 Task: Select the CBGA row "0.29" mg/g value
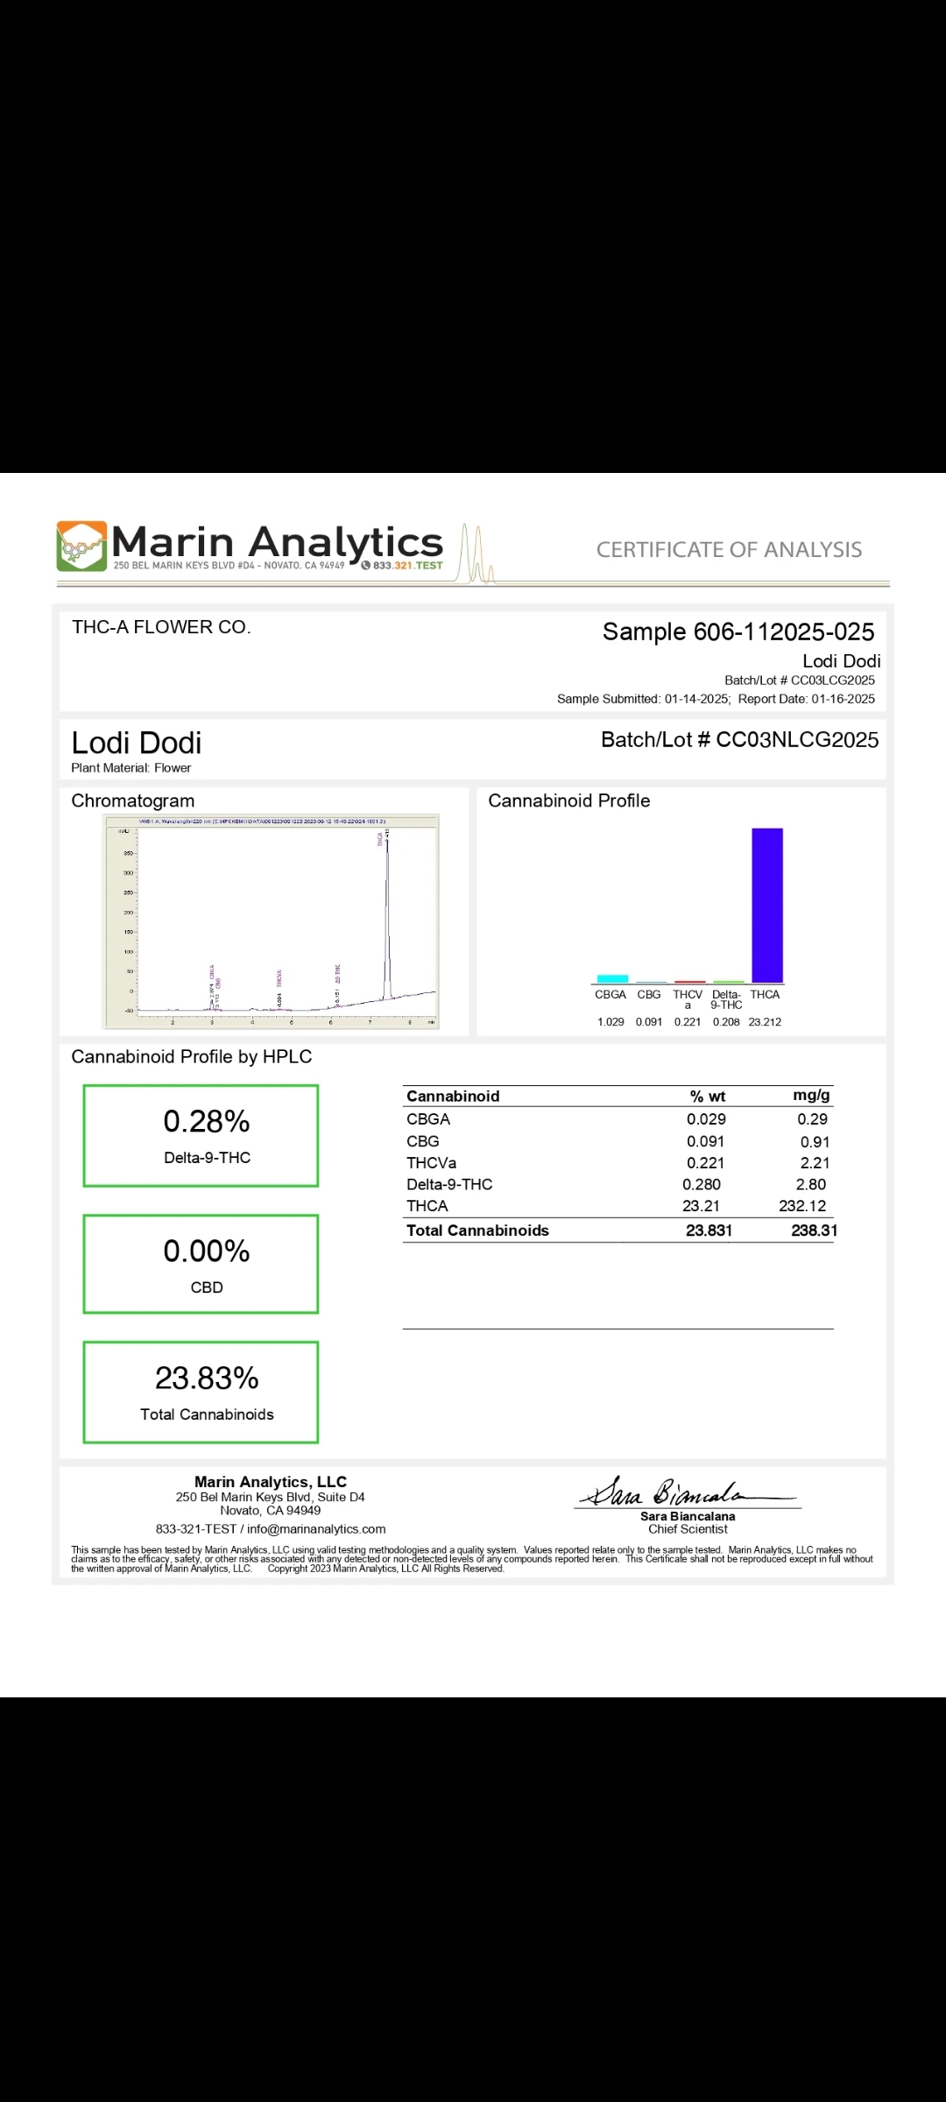click(812, 1119)
